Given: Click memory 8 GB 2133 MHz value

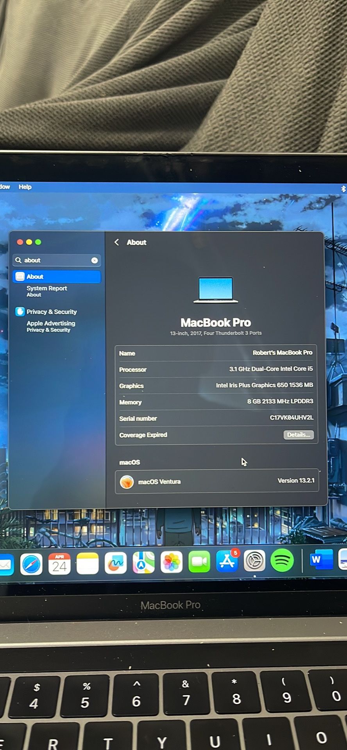Looking at the screenshot, I should coord(280,401).
